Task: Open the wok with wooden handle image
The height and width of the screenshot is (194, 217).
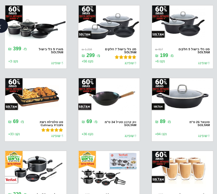Action: coord(112,98)
